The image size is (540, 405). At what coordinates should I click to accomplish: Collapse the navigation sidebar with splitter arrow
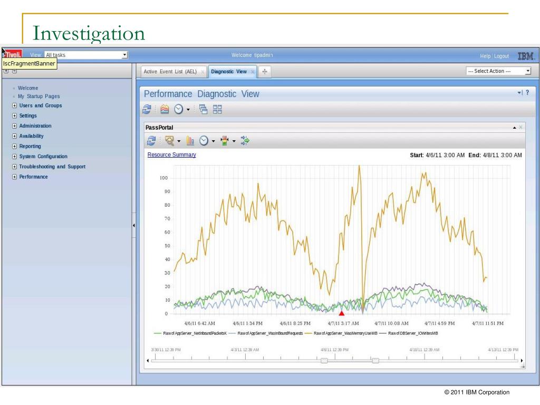[x=133, y=225]
